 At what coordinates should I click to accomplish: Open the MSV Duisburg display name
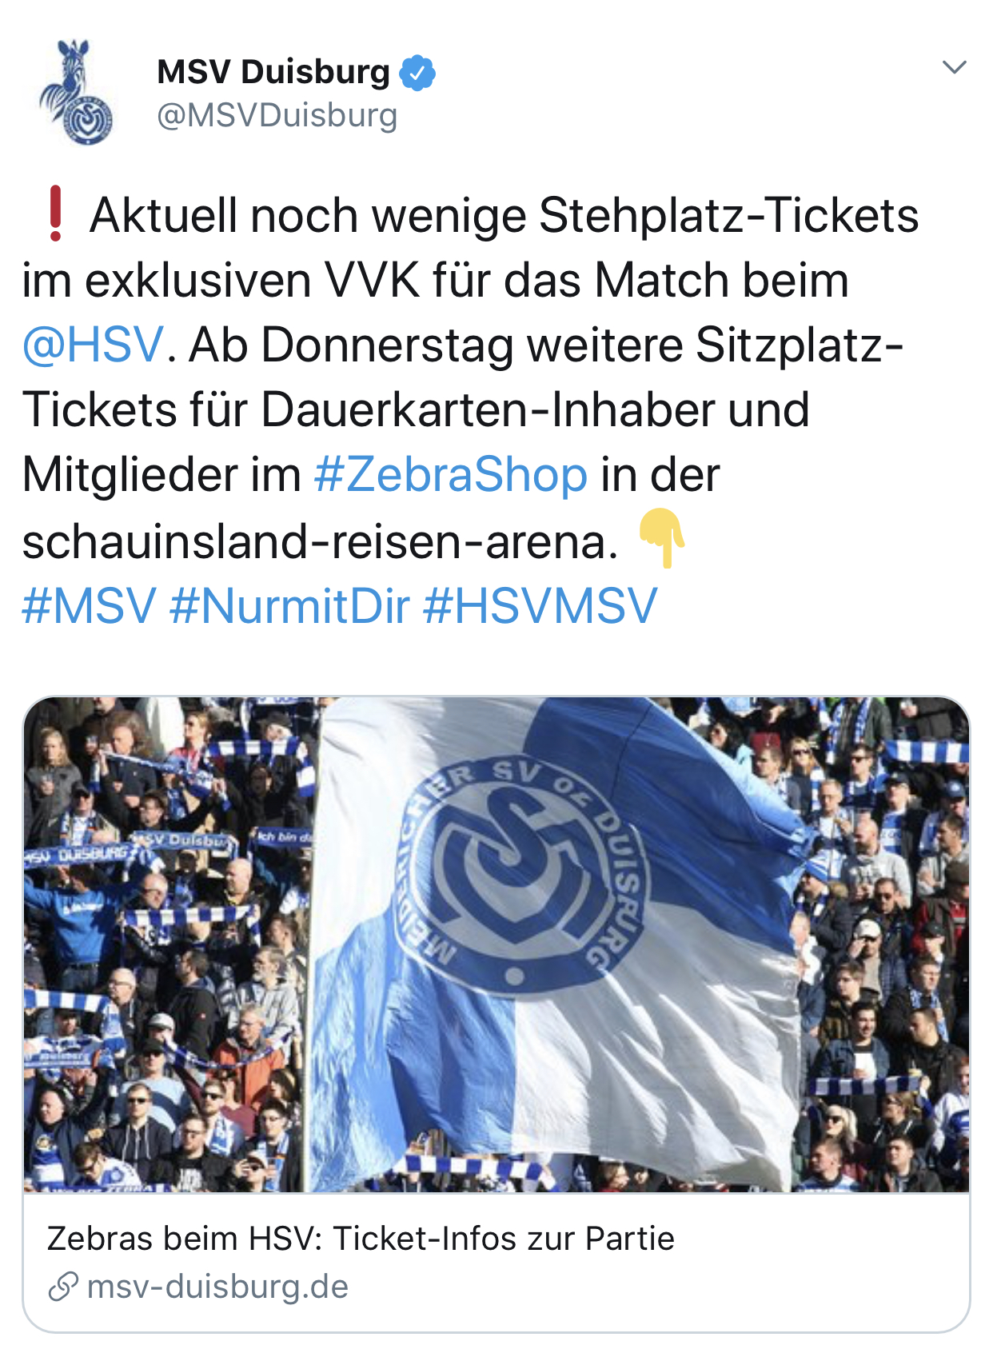point(273,72)
